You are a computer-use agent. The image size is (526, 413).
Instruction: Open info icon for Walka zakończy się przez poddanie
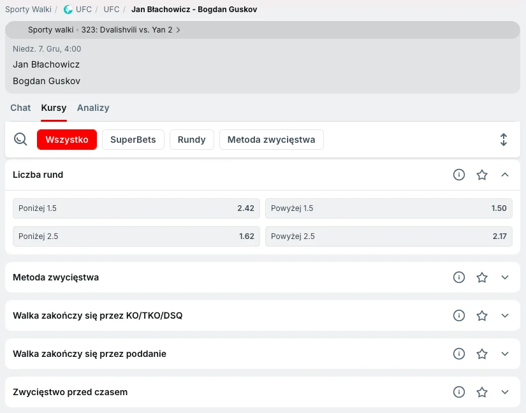click(459, 354)
